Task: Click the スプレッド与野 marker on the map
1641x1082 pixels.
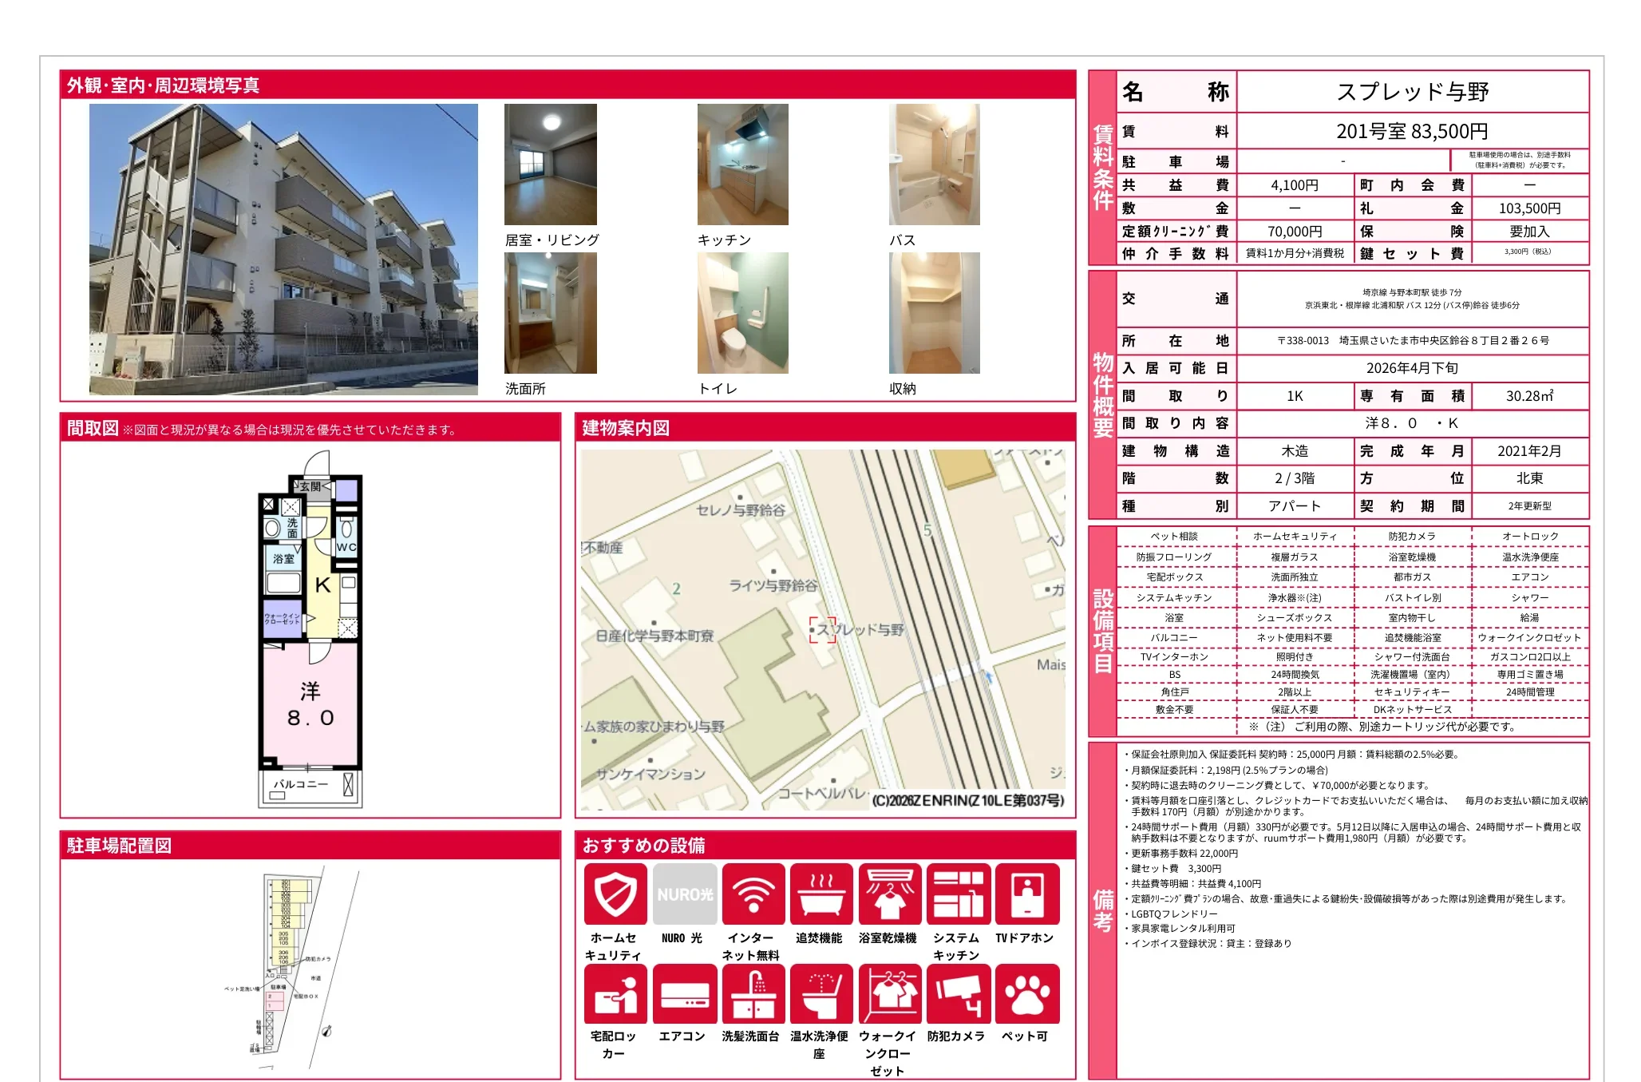Action: click(823, 630)
